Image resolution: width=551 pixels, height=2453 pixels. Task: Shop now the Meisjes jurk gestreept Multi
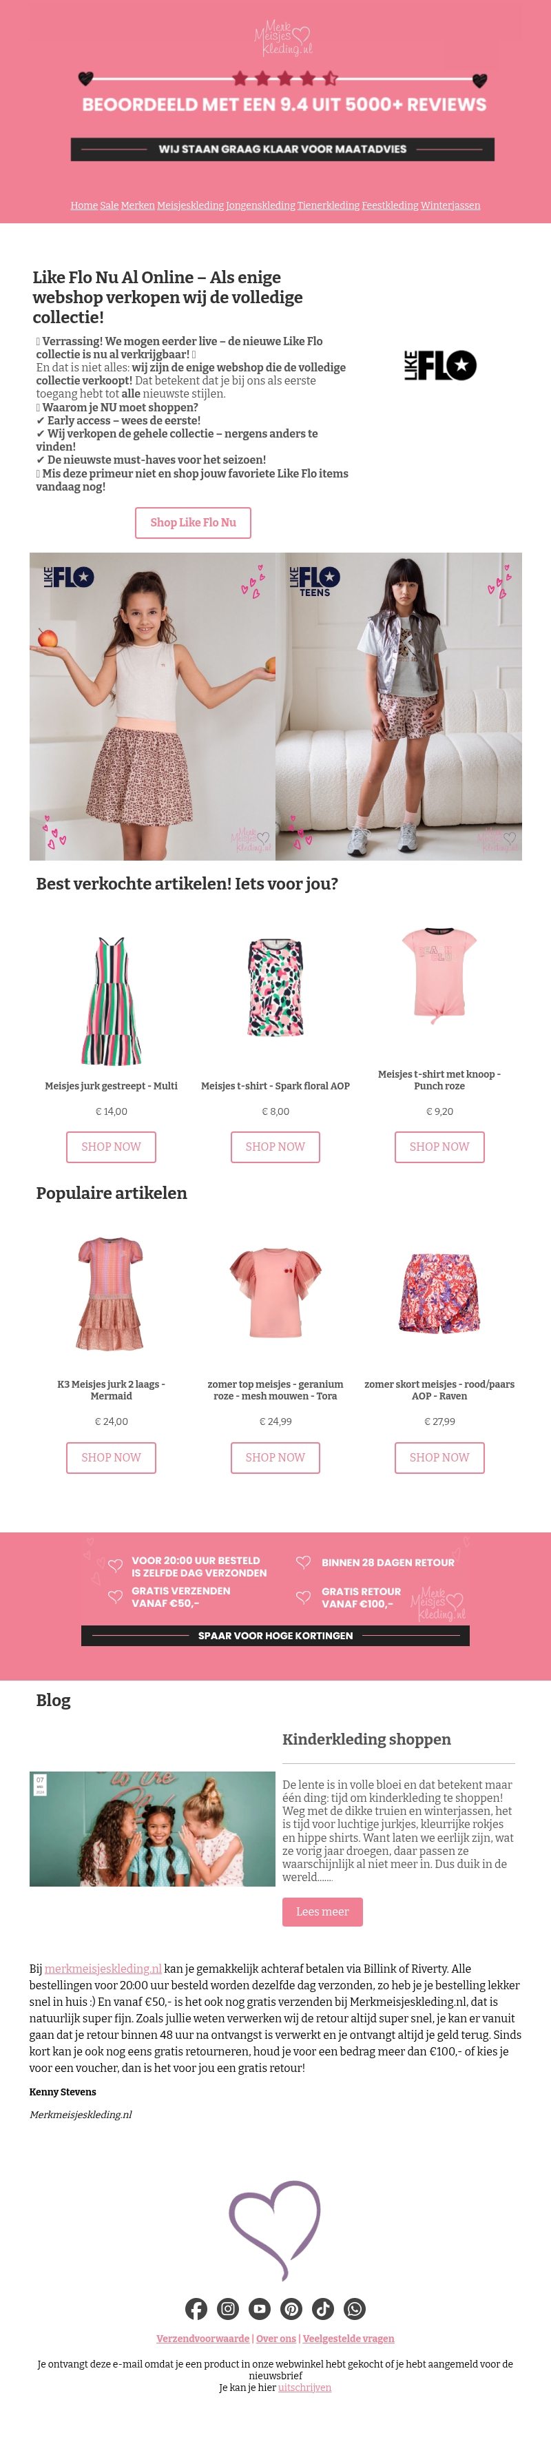[112, 1147]
